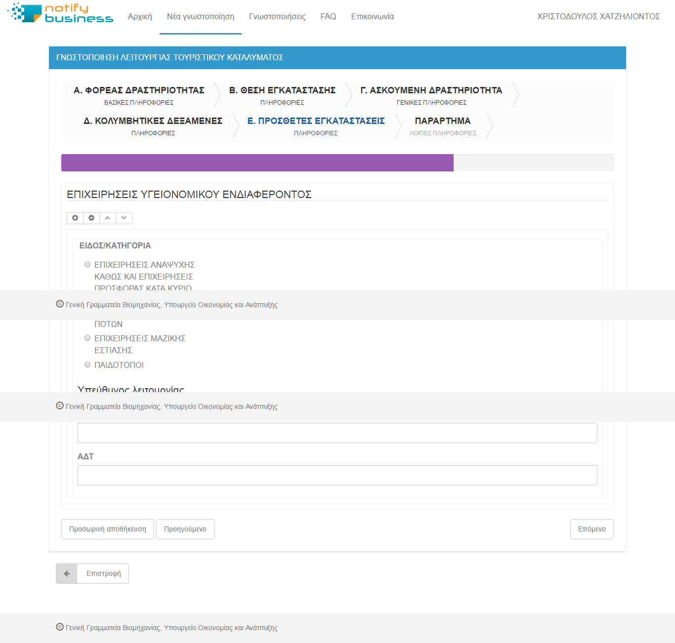Click the ΕΠΙΧΕΙΡΗΣΕΙΣ ΥΓΕΙΟΝΟΜΙΚΟΥ ΕΝΔΙΑΦΕΡΟΝΤΟΣ heading
This screenshot has width=675, height=643.
(189, 194)
